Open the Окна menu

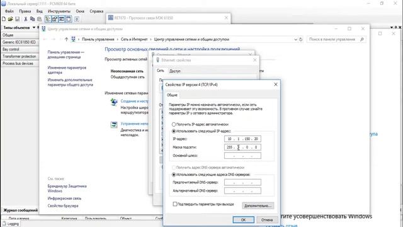click(80, 11)
